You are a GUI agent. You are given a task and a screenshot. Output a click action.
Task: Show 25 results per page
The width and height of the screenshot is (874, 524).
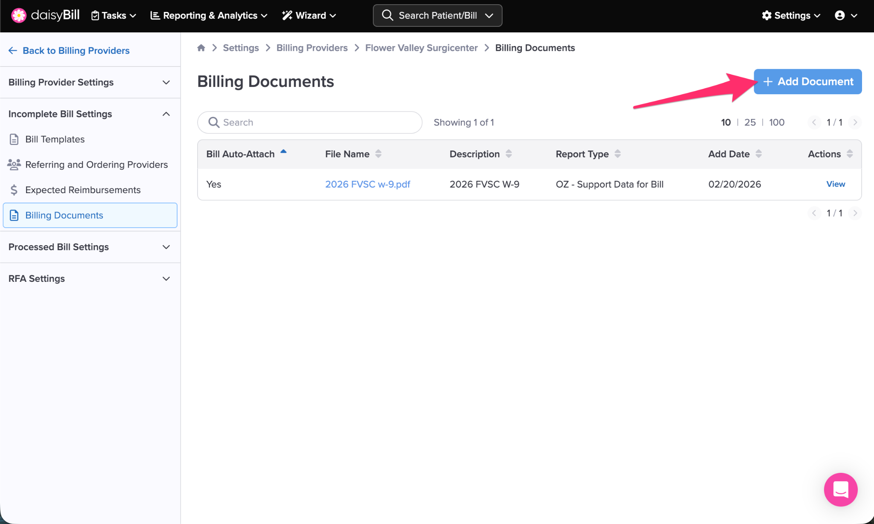(x=750, y=122)
